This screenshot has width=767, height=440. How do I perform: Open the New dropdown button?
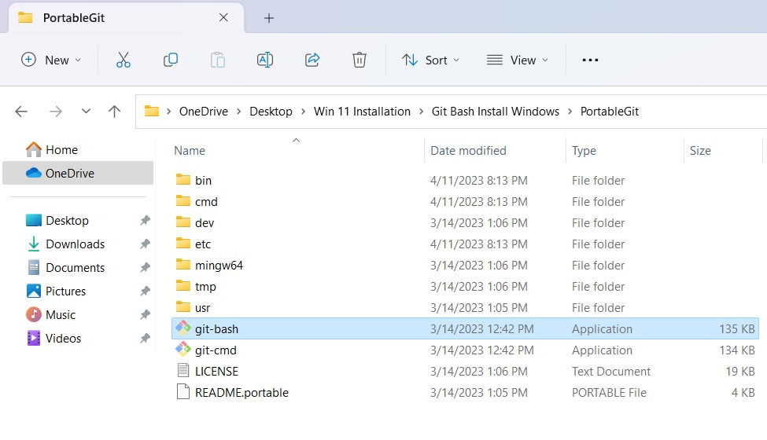click(51, 60)
